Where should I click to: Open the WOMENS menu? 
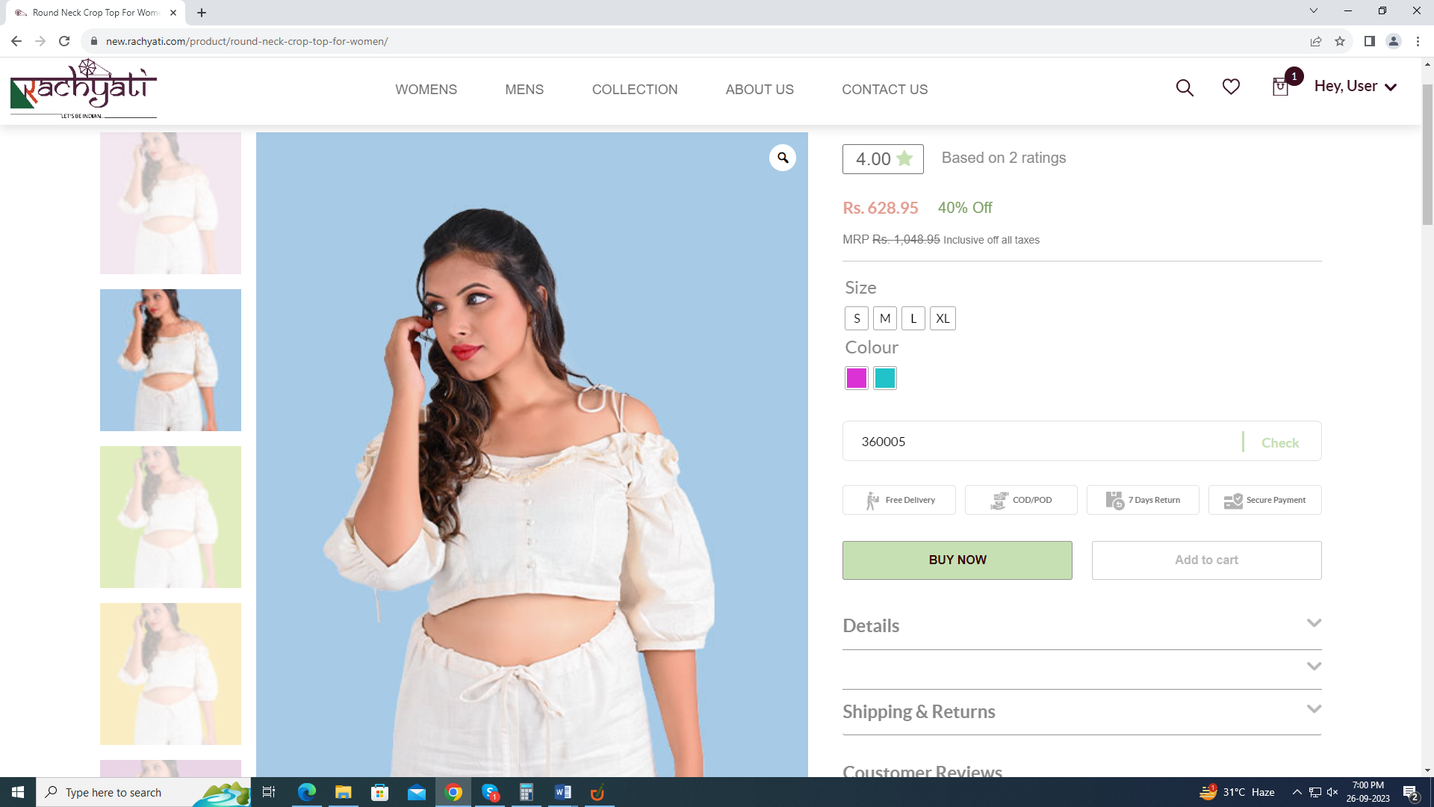tap(426, 90)
